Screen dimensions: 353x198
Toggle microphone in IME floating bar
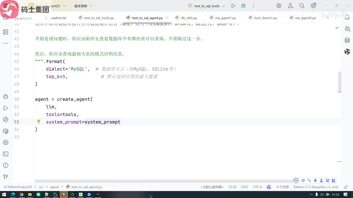(x=315, y=181)
